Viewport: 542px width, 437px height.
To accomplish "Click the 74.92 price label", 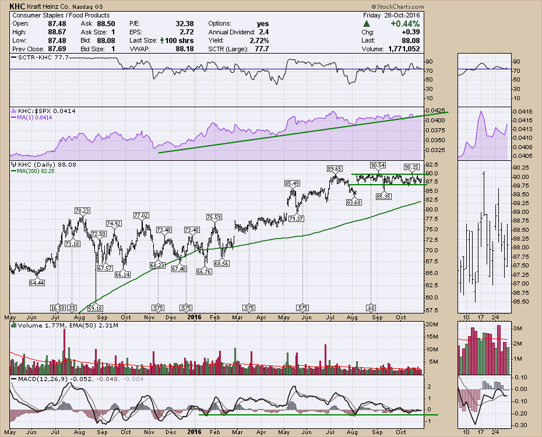I will [x=114, y=224].
